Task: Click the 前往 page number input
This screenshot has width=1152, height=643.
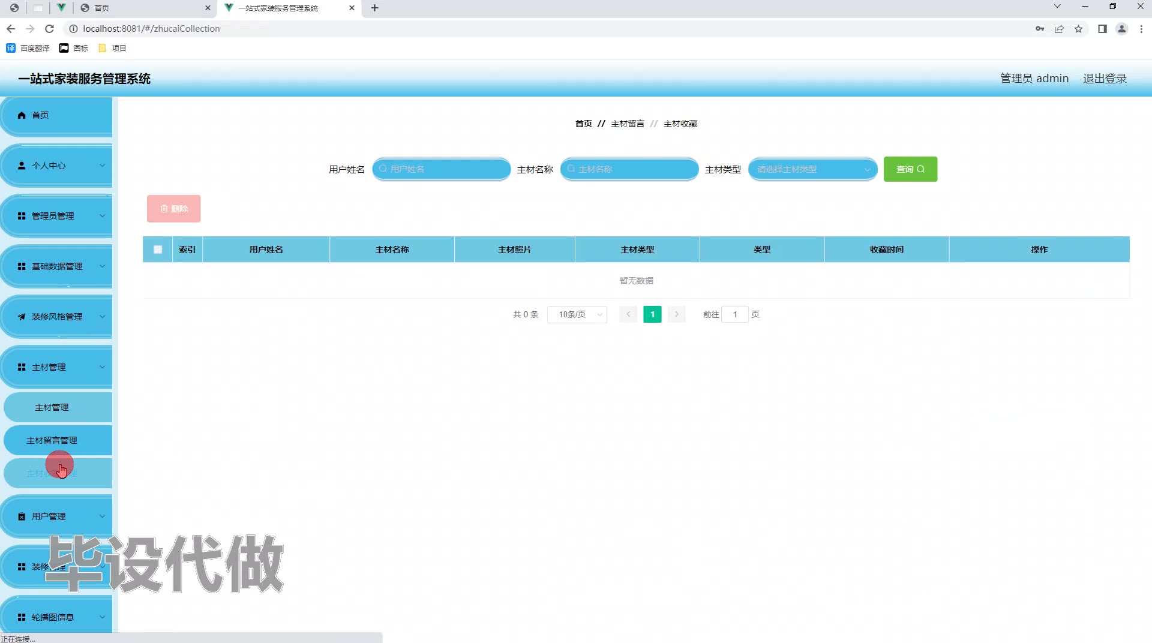Action: 735,314
